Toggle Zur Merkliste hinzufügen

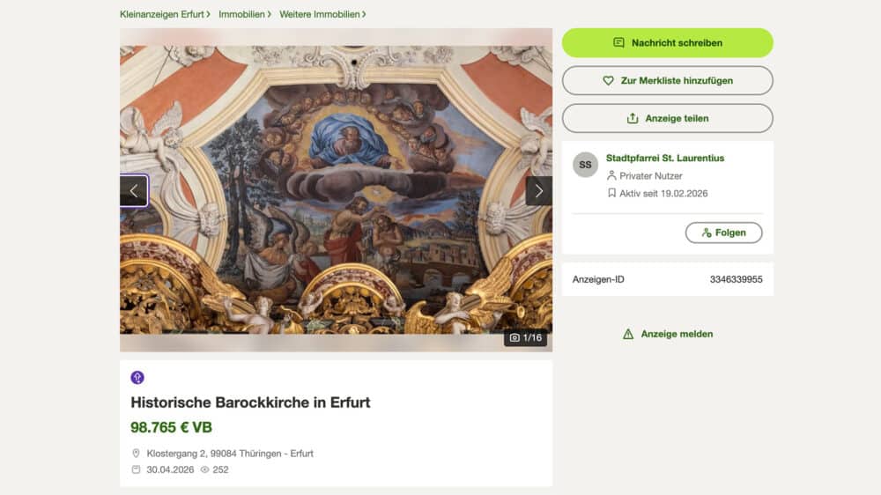coord(667,80)
